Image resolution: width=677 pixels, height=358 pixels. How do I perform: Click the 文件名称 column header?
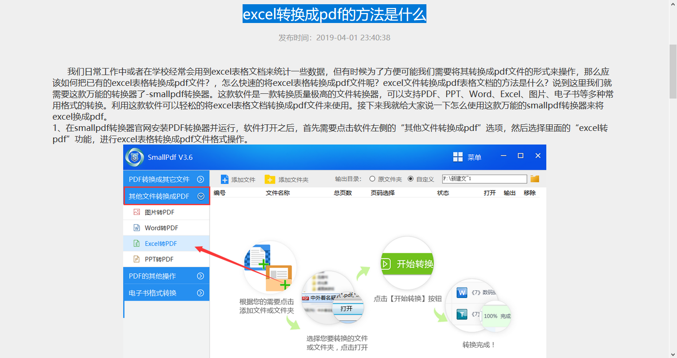pyautogui.click(x=277, y=193)
